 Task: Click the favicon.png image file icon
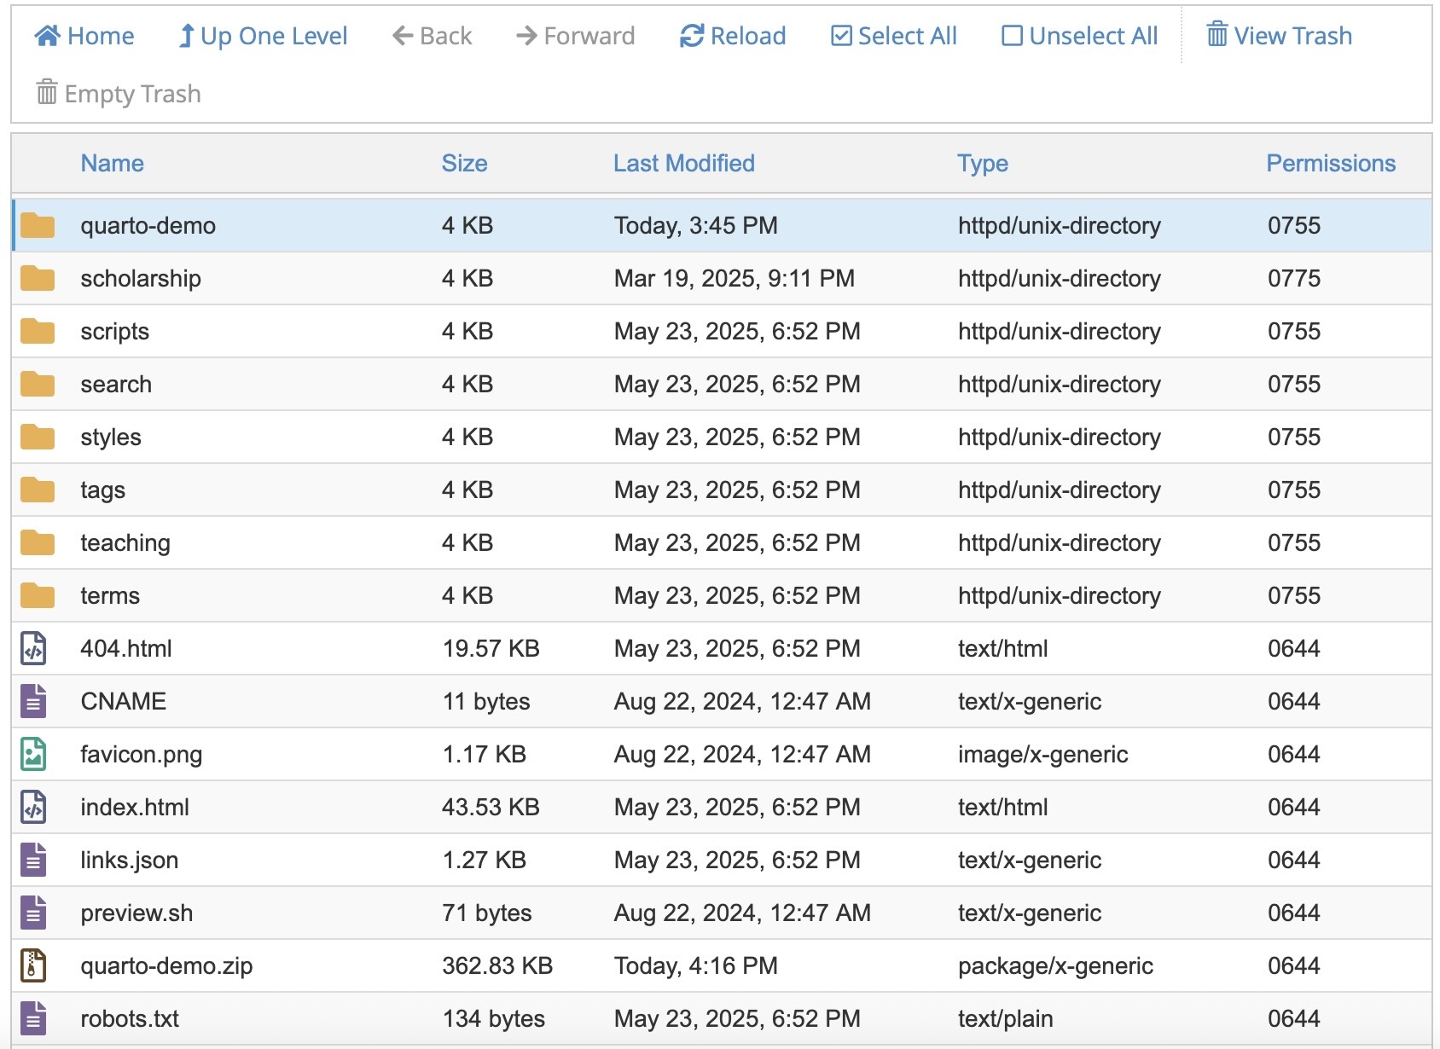(x=33, y=754)
